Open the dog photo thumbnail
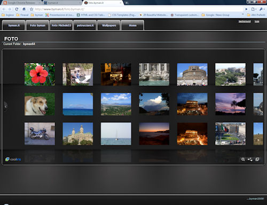267x205 pixels. (40, 104)
